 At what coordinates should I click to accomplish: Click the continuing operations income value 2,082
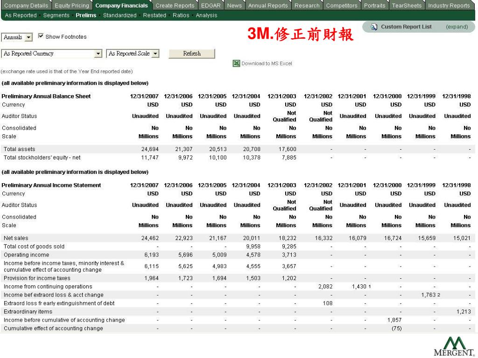[325, 287]
